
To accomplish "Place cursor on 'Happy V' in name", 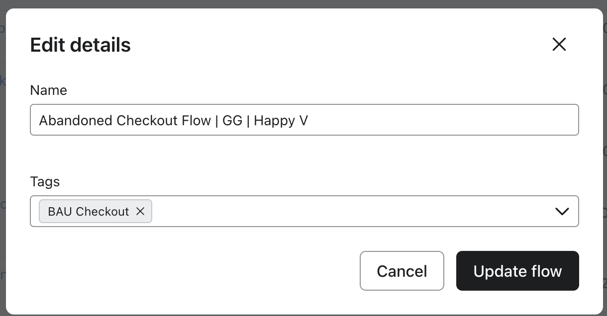I will (281, 120).
